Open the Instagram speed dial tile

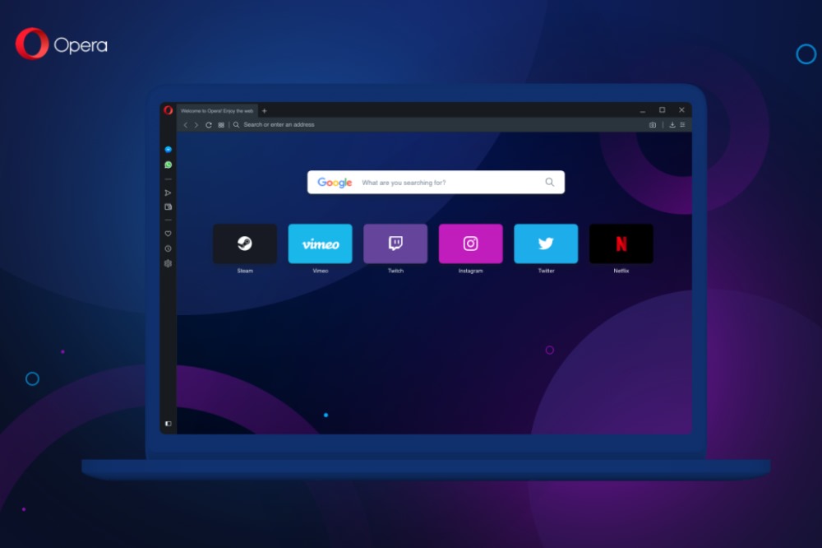[471, 244]
